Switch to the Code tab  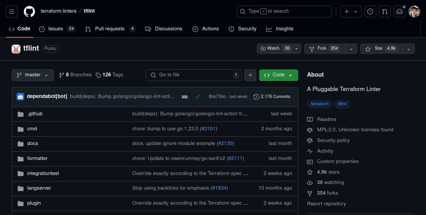pos(20,29)
